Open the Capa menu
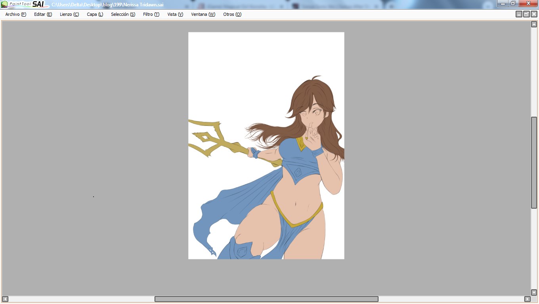This screenshot has height=304, width=539. (95, 14)
